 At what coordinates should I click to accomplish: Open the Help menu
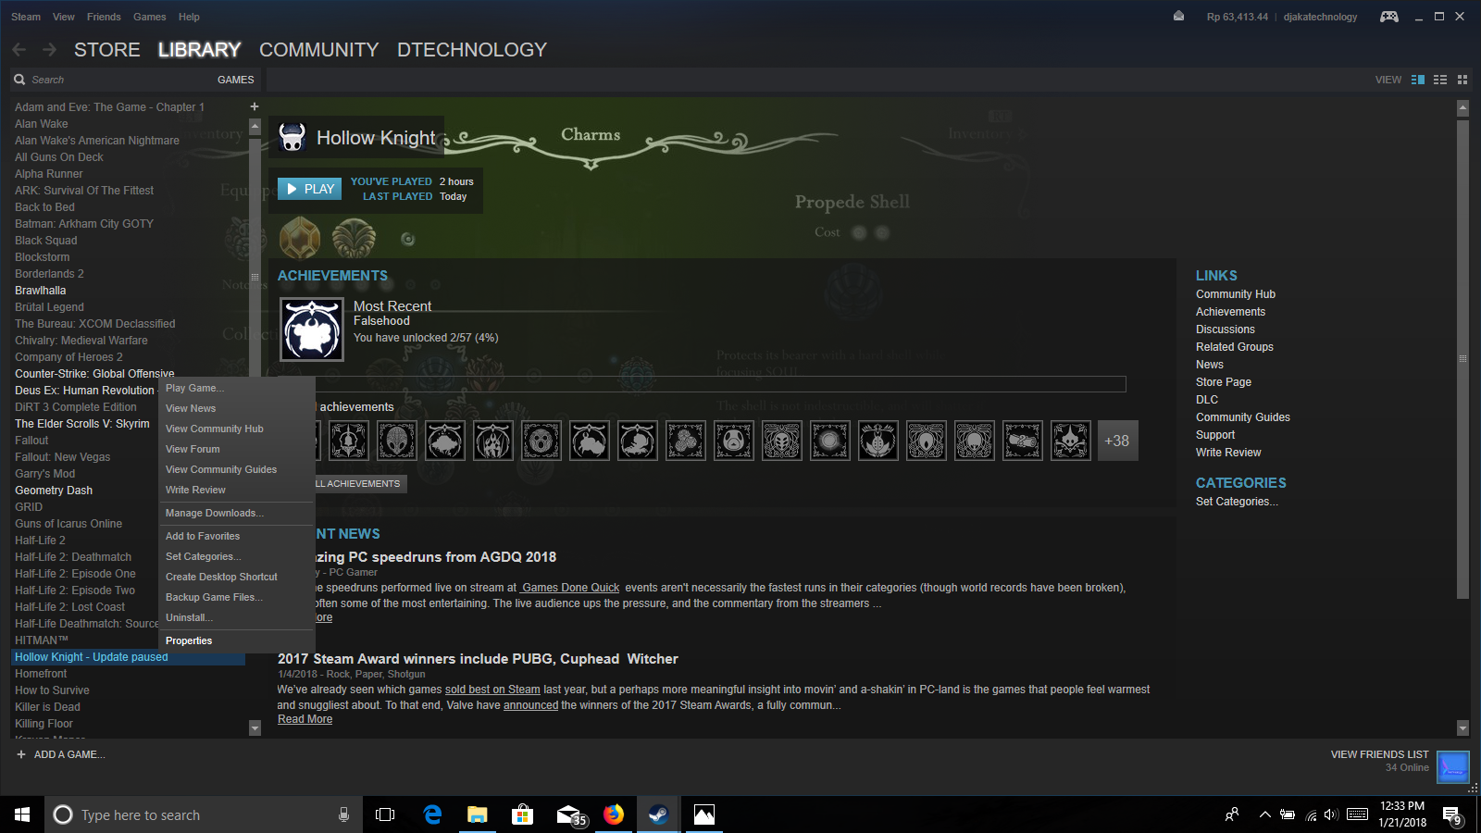click(189, 17)
